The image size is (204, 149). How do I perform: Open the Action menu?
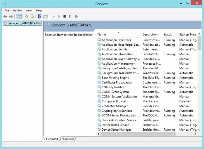tap(17, 10)
